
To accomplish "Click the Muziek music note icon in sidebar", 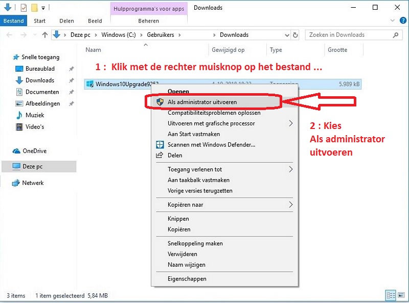I will click(19, 115).
